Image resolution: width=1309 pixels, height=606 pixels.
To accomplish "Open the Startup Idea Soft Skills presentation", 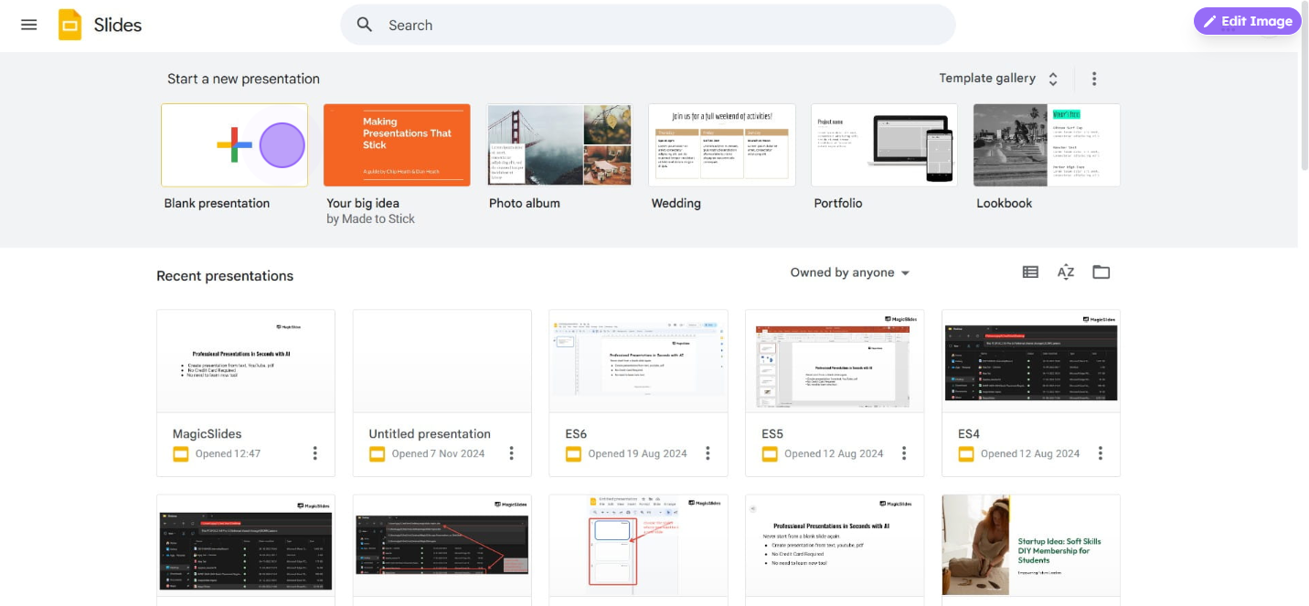I will [x=1031, y=547].
